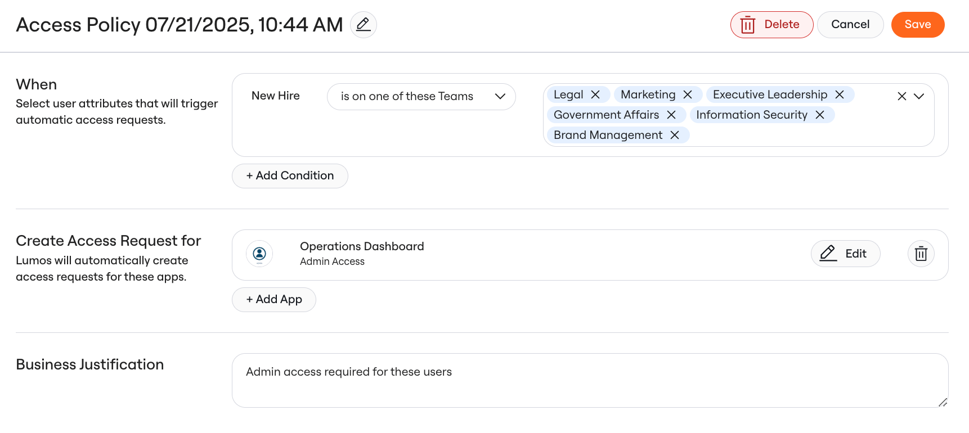
Task: Delete this access policy
Action: coord(771,25)
